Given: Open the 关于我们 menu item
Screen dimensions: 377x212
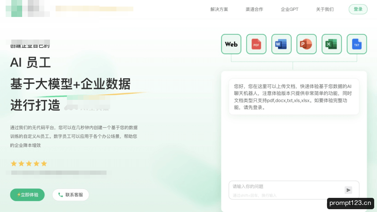Looking at the screenshot, I should (x=325, y=9).
